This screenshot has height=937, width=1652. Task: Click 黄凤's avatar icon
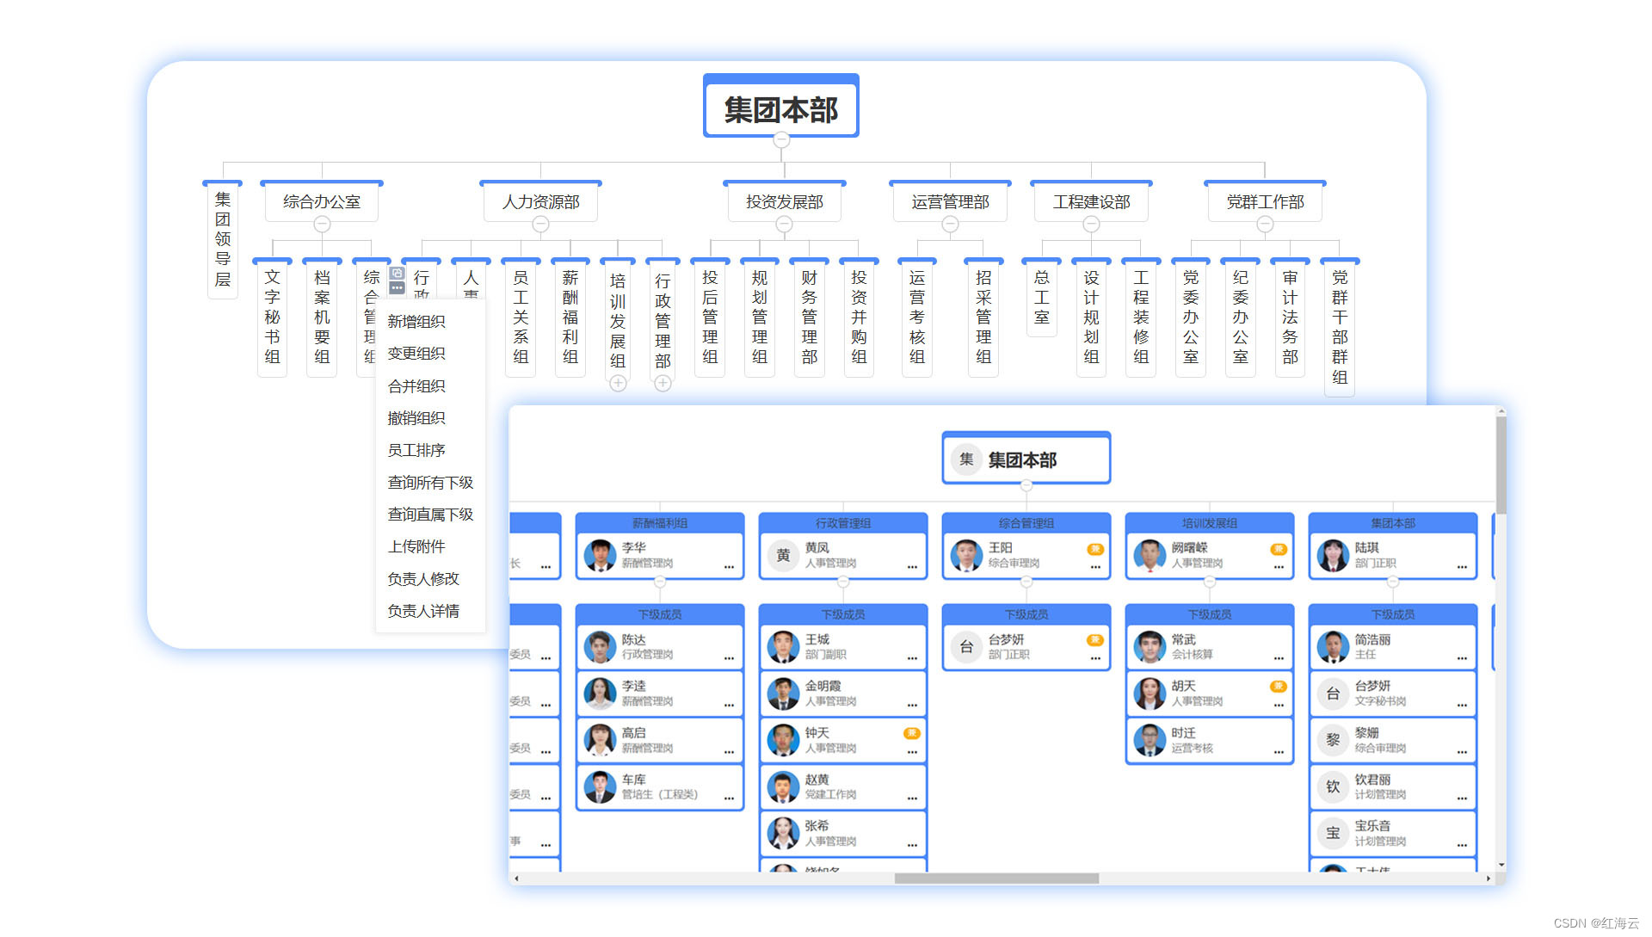[x=783, y=555]
